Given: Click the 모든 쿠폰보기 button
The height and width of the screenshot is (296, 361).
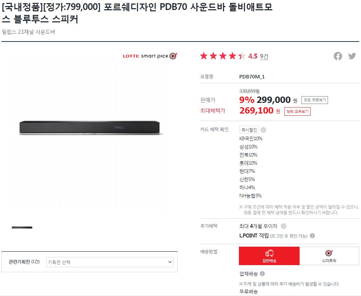Looking at the screenshot, I should point(314,100).
